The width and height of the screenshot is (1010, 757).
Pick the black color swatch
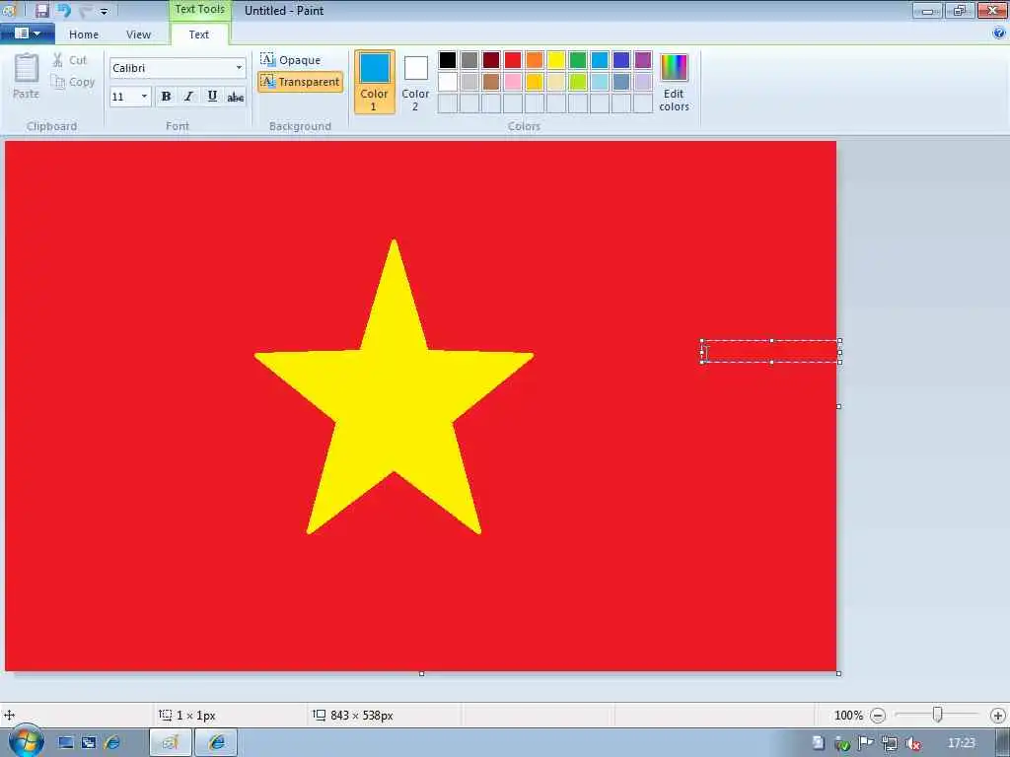coord(448,60)
